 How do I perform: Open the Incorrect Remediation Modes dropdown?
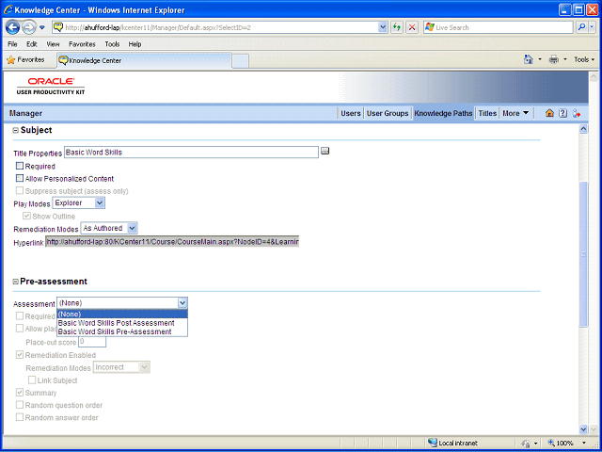121,367
